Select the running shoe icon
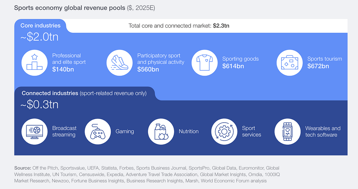The image size is (358, 189). (x=119, y=62)
